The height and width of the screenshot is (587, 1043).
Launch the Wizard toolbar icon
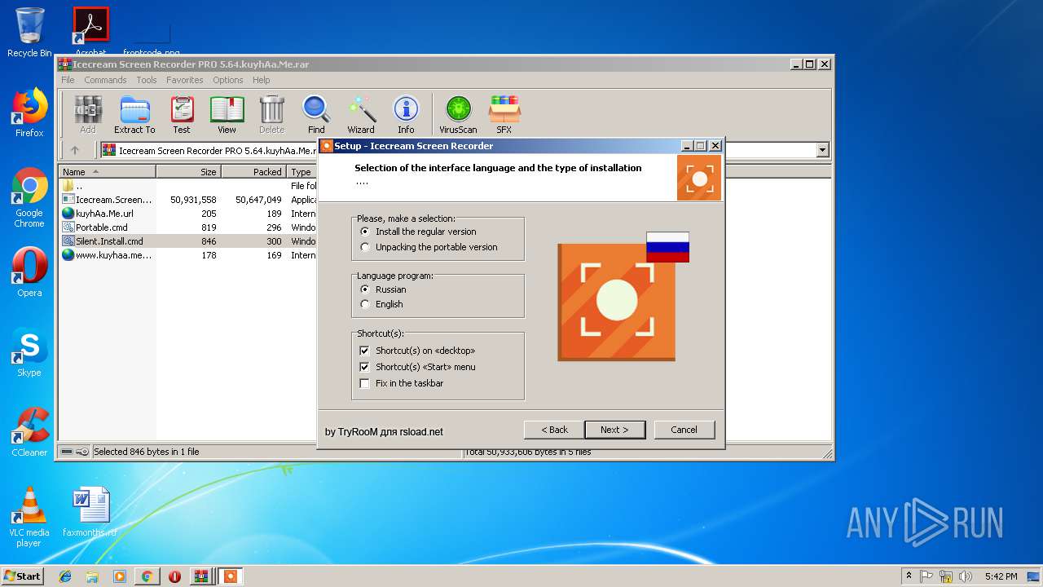(361, 114)
